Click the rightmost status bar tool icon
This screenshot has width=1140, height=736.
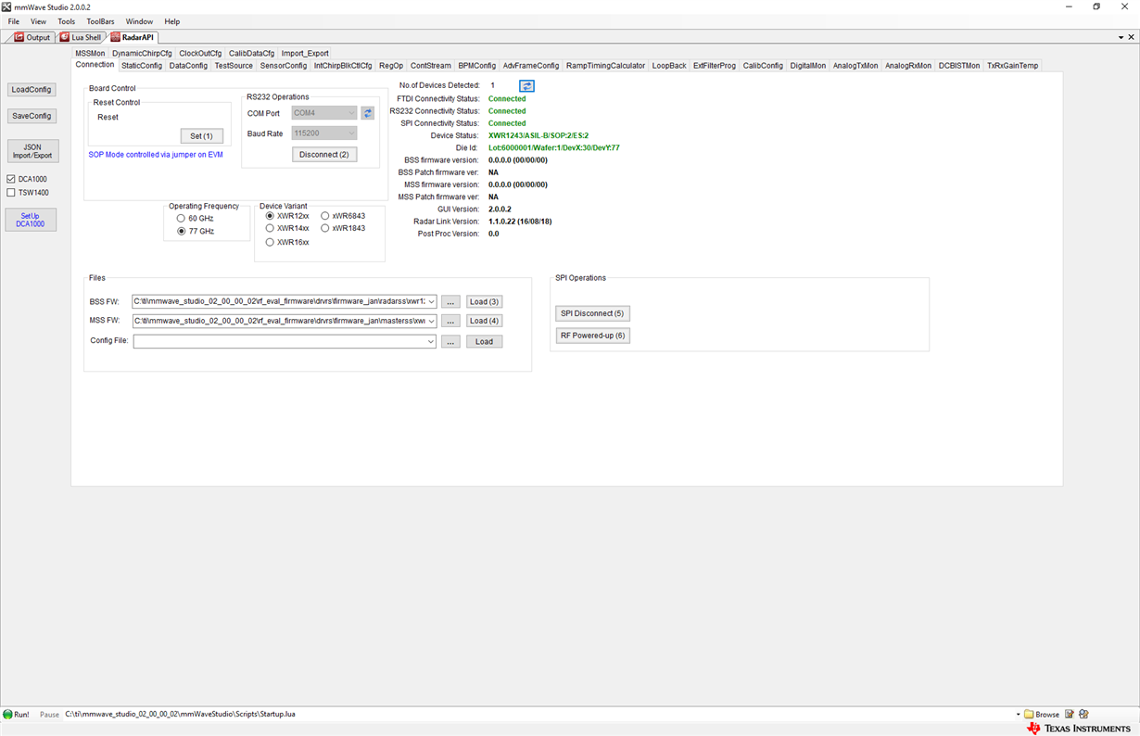coord(1083,715)
